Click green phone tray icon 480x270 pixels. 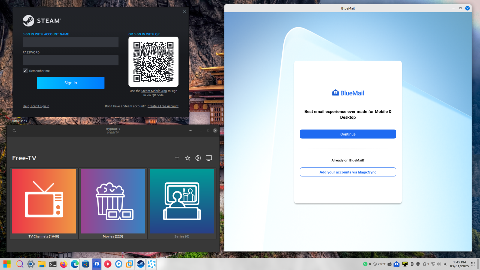click(x=365, y=264)
